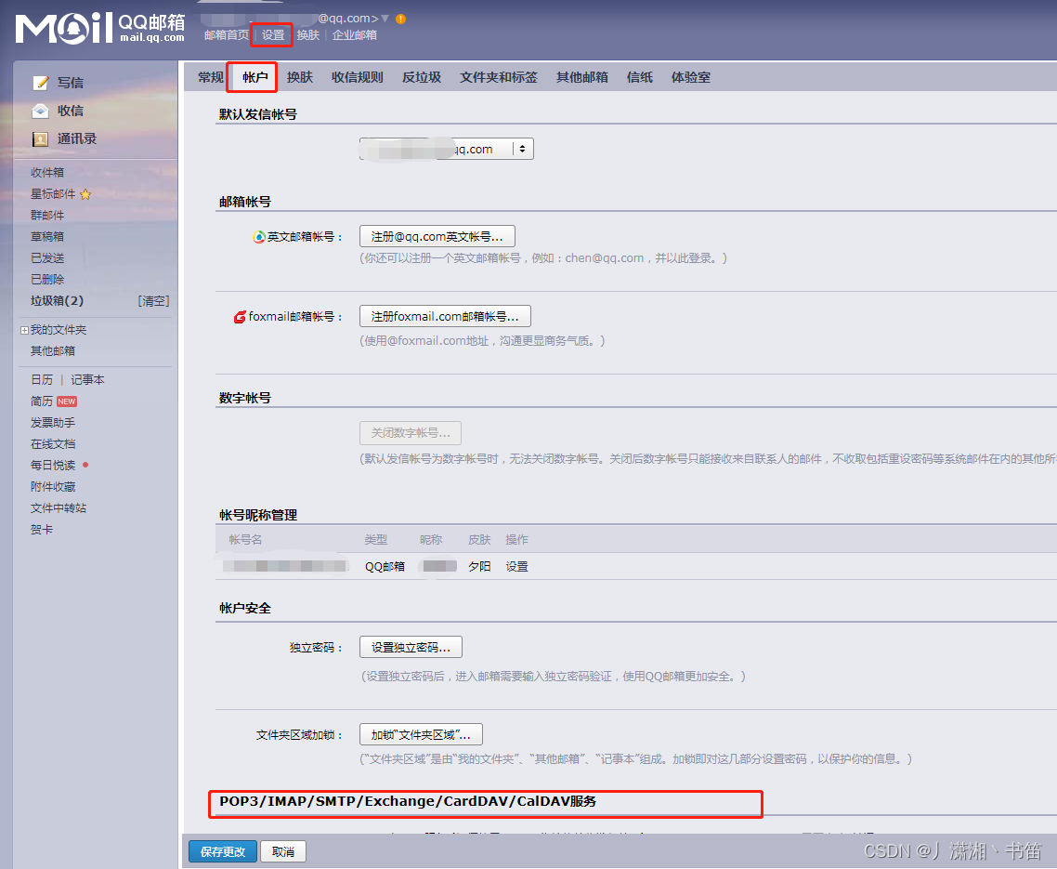Screen dimensions: 1057x869
Task: Open 收件箱 folder
Action: point(47,173)
